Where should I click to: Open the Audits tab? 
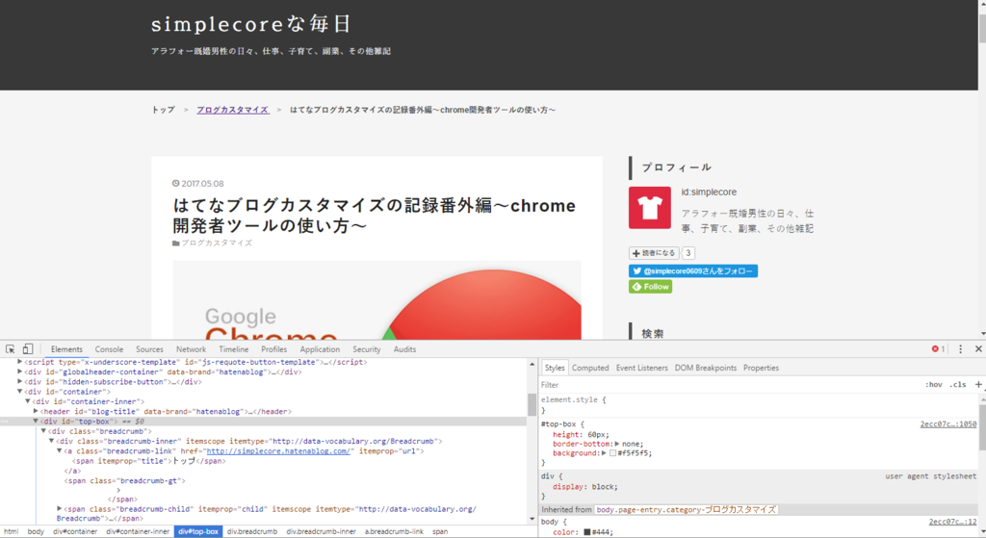click(x=404, y=349)
